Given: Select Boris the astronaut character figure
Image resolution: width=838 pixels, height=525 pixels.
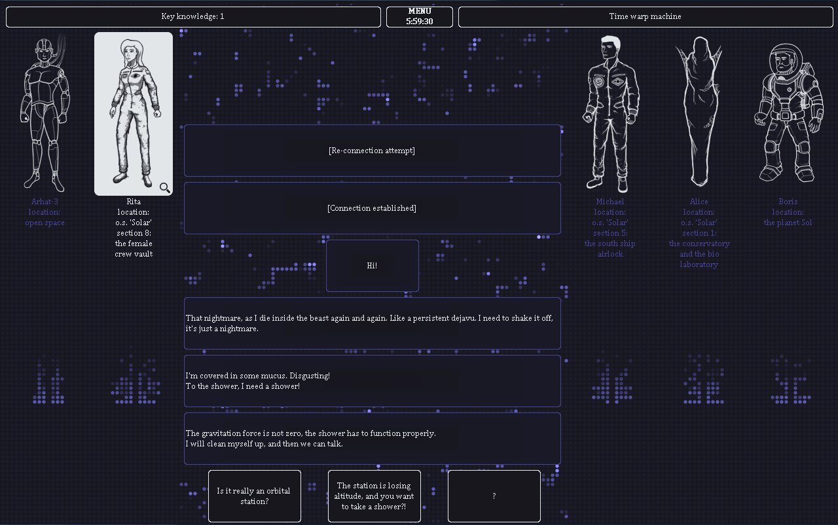Looking at the screenshot, I should click(x=788, y=113).
